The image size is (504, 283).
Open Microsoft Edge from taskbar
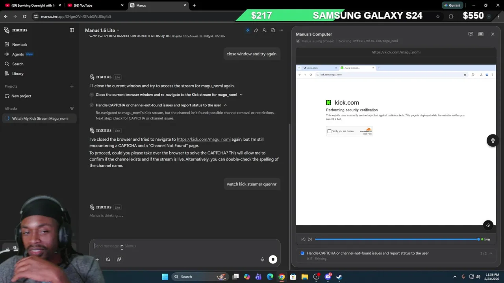[x=270, y=277]
